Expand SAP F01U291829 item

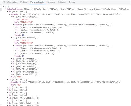[x=12, y=61]
